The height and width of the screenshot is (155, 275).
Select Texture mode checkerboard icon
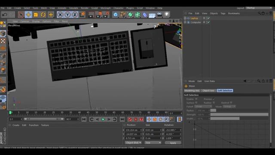coord(3,41)
